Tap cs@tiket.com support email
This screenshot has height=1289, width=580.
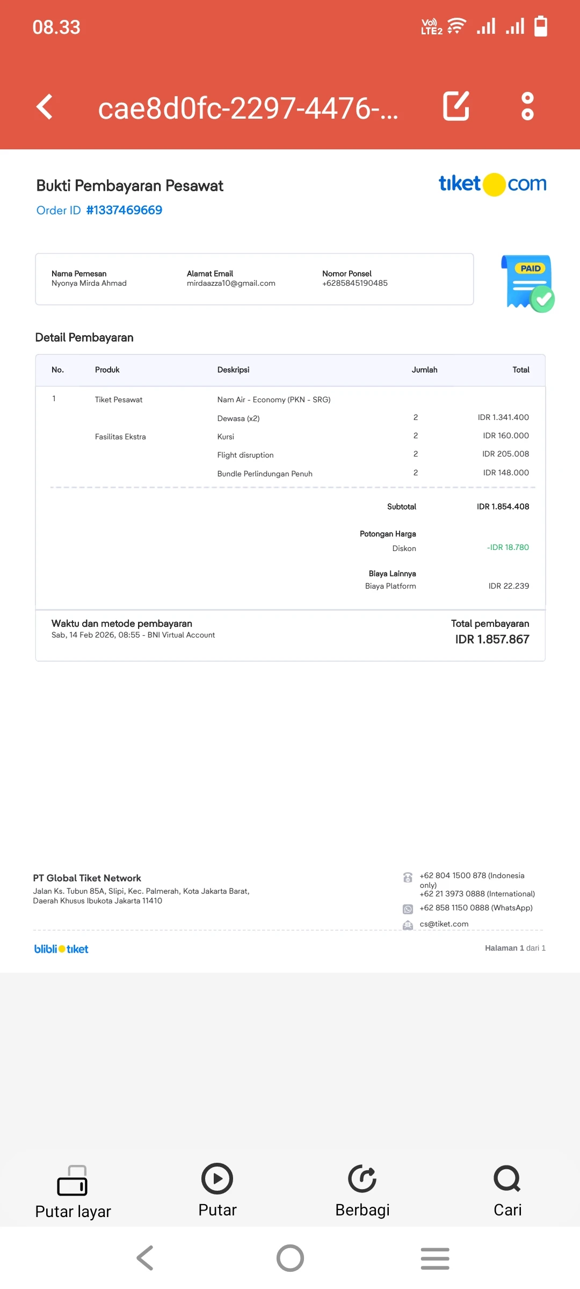coord(444,924)
